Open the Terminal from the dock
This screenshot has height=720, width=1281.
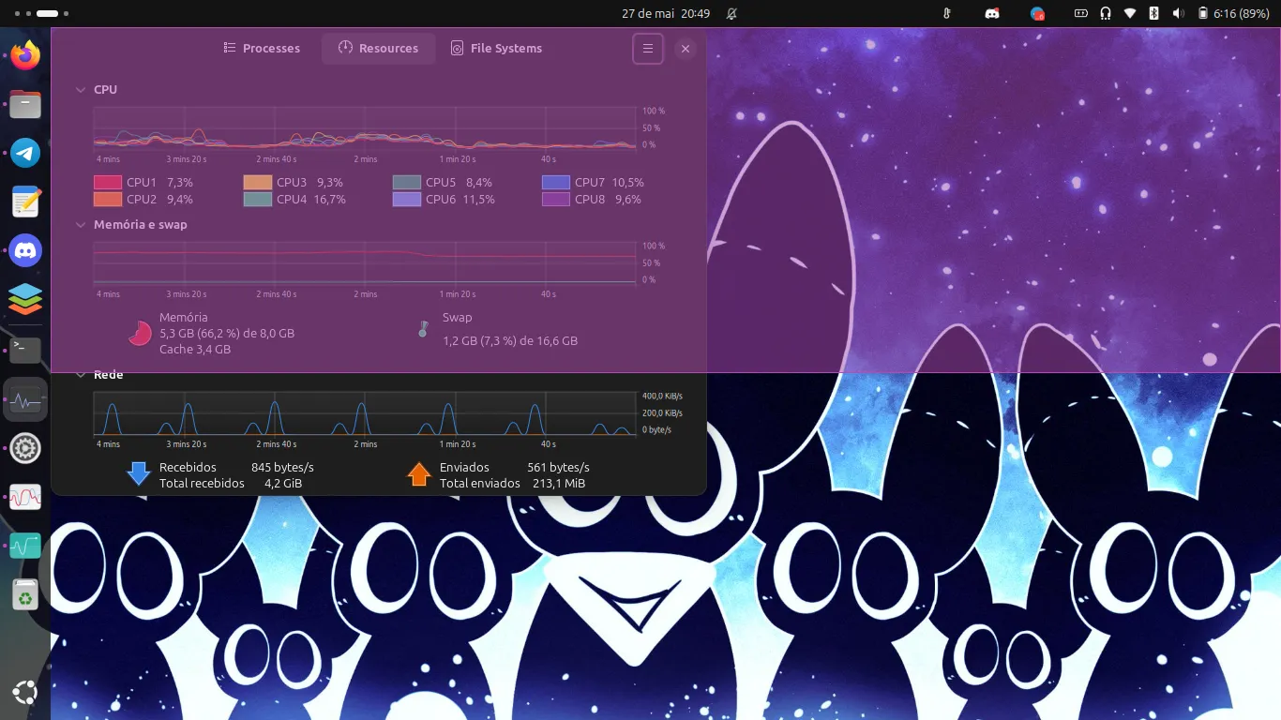point(25,350)
